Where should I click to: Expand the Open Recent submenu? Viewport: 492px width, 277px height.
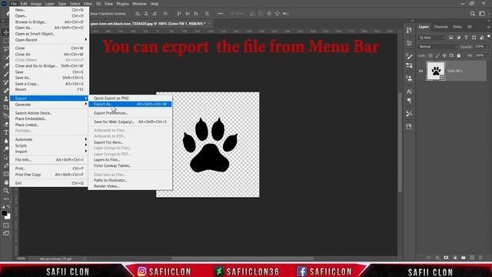tap(49, 40)
